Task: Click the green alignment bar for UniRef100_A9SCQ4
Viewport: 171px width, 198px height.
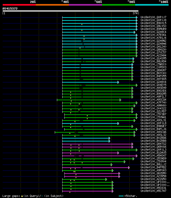Action: pyautogui.click(x=88, y=100)
